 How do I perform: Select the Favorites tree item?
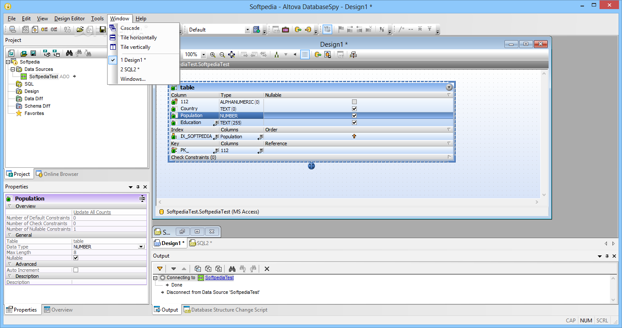34,113
